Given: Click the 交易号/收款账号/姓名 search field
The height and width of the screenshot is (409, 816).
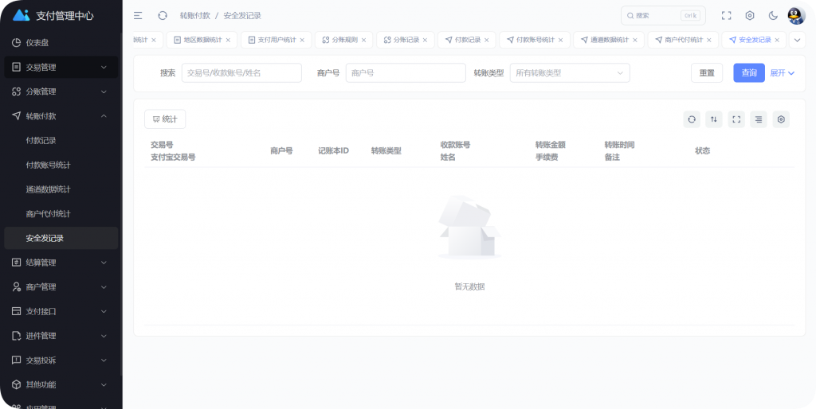Looking at the screenshot, I should (x=241, y=72).
